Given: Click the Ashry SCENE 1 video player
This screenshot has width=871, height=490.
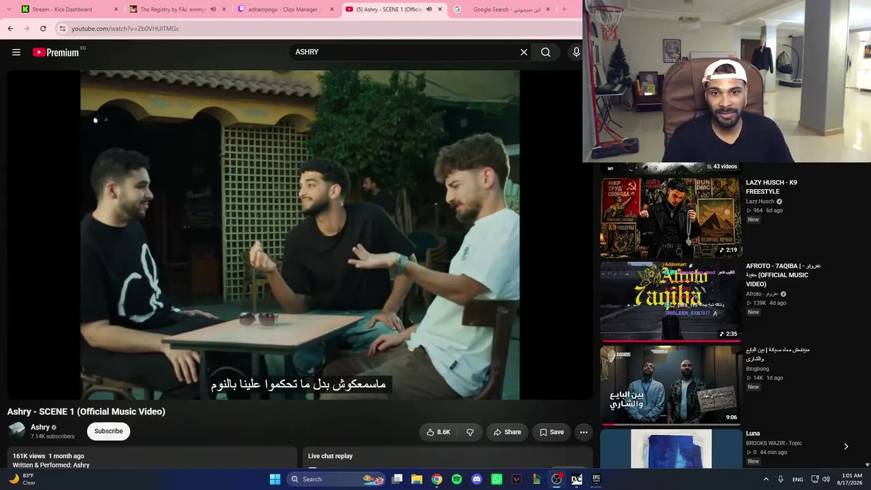Looking at the screenshot, I should 300,235.
